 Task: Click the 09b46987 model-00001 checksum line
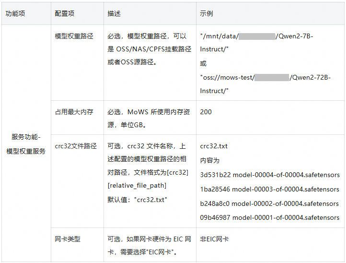(x=270, y=218)
